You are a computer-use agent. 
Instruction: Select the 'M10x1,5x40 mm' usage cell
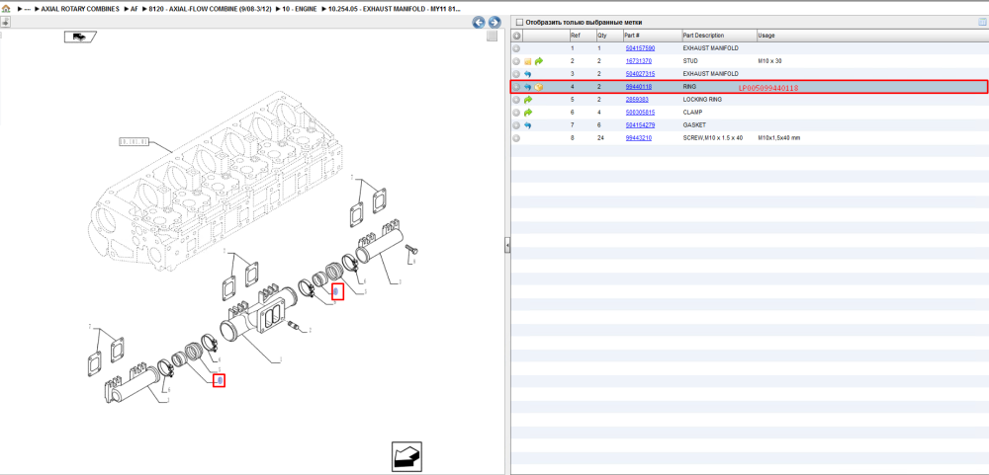(x=779, y=137)
